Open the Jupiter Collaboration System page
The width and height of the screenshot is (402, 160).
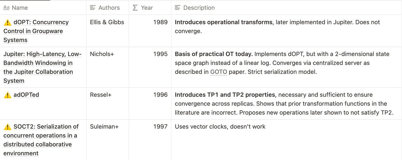pos(38,67)
